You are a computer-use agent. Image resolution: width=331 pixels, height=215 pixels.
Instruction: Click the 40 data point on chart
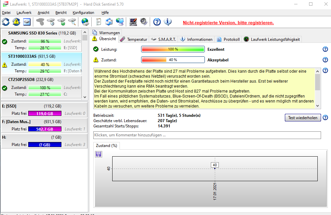[215, 168]
